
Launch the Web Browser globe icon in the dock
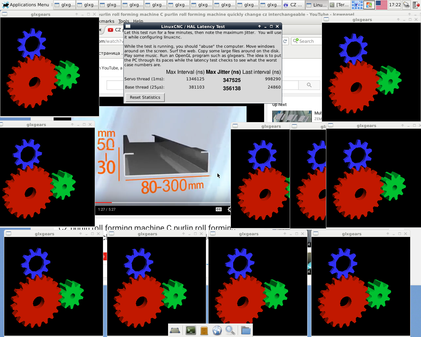[217, 330]
